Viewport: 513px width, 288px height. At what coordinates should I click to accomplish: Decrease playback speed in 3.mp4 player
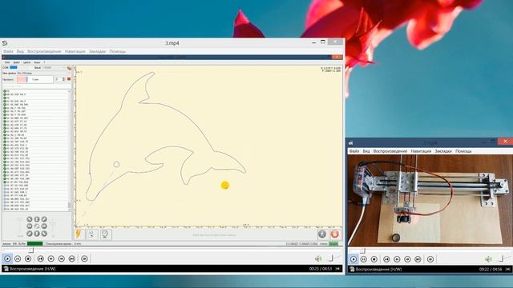51,258
